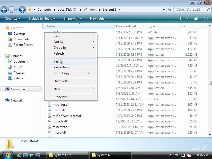Toggle the preview pane
212x159 pixels.
(196, 19)
